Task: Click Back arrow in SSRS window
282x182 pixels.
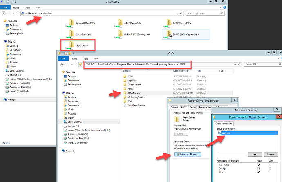Action: (x=62, y=65)
